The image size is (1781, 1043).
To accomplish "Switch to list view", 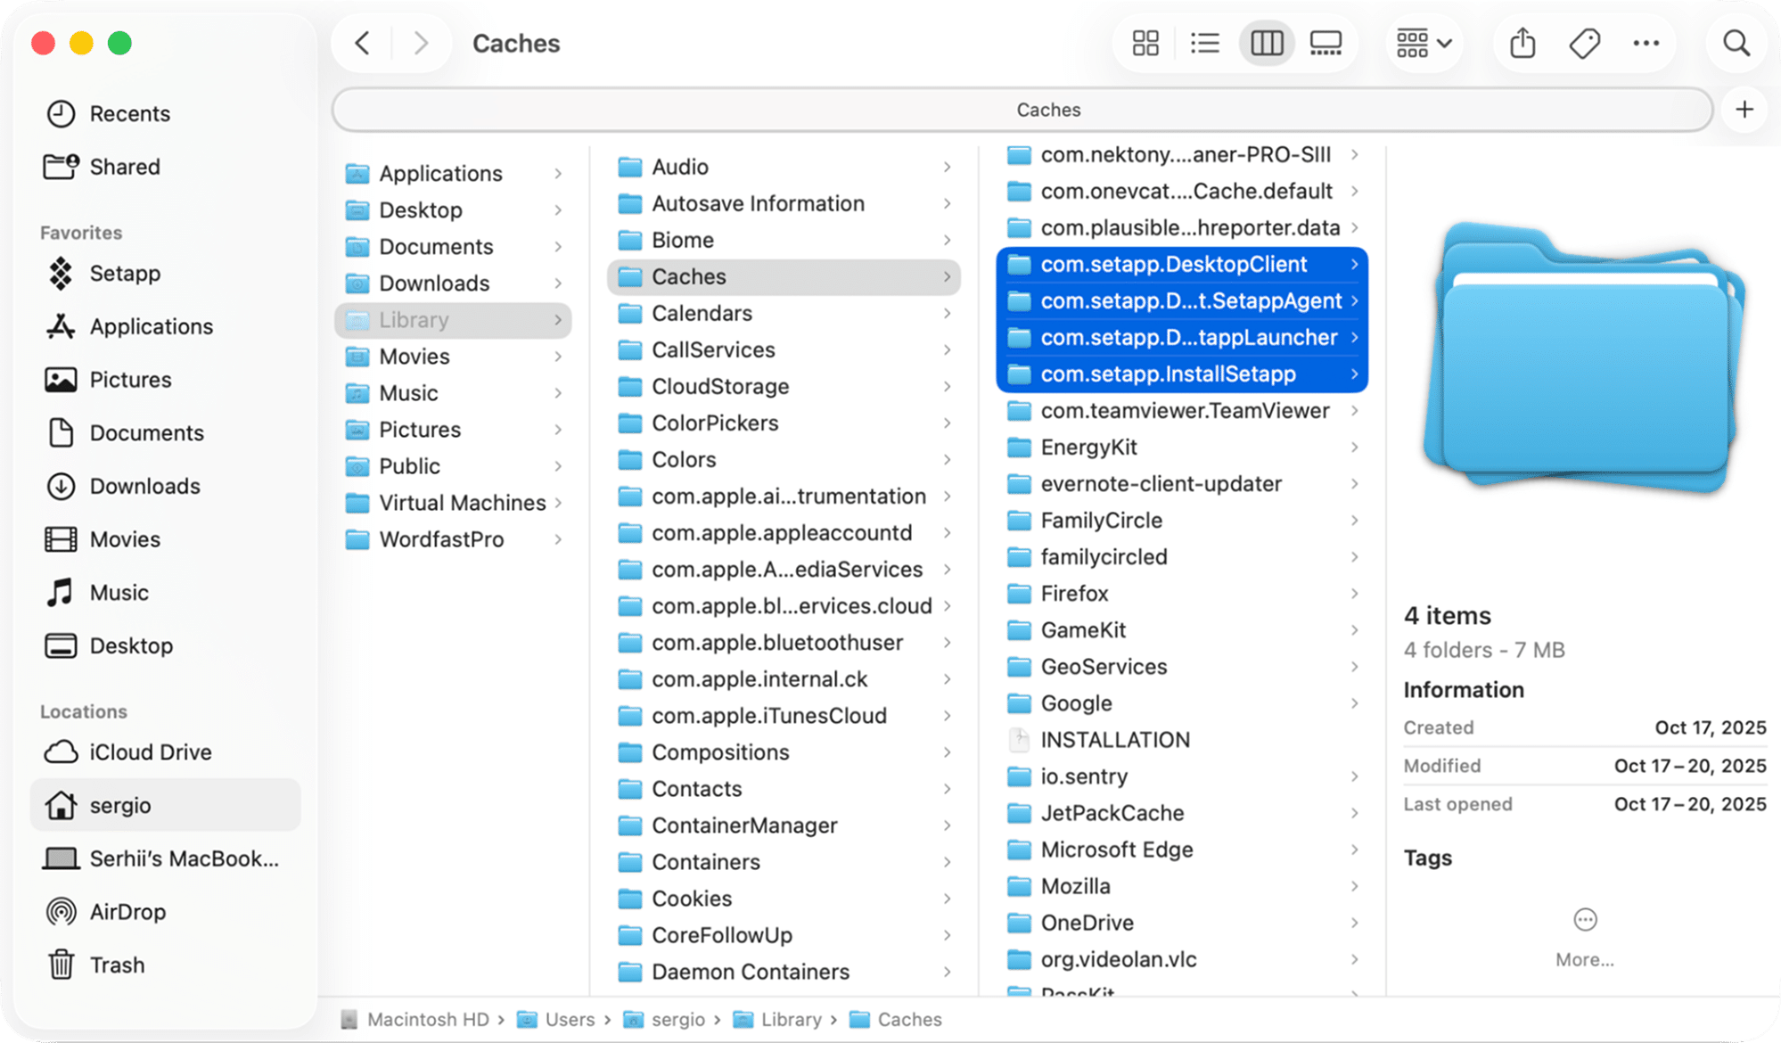I will 1205,43.
